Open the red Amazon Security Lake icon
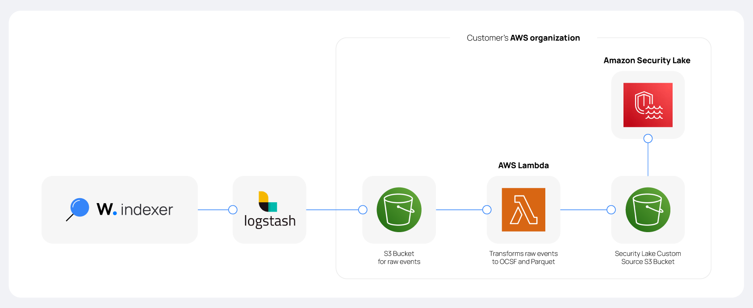The width and height of the screenshot is (753, 308). (648, 105)
